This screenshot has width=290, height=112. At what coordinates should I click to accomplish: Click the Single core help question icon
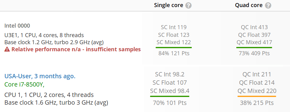click(x=188, y=6)
